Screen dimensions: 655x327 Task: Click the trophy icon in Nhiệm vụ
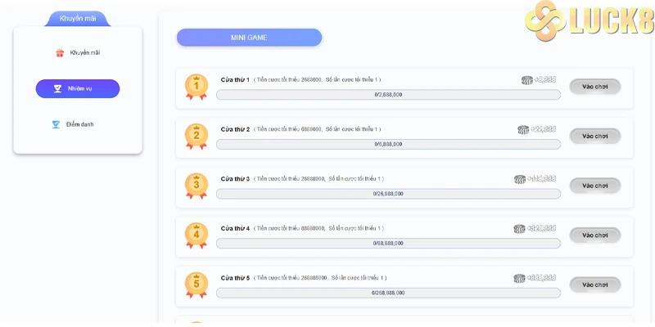coord(59,88)
